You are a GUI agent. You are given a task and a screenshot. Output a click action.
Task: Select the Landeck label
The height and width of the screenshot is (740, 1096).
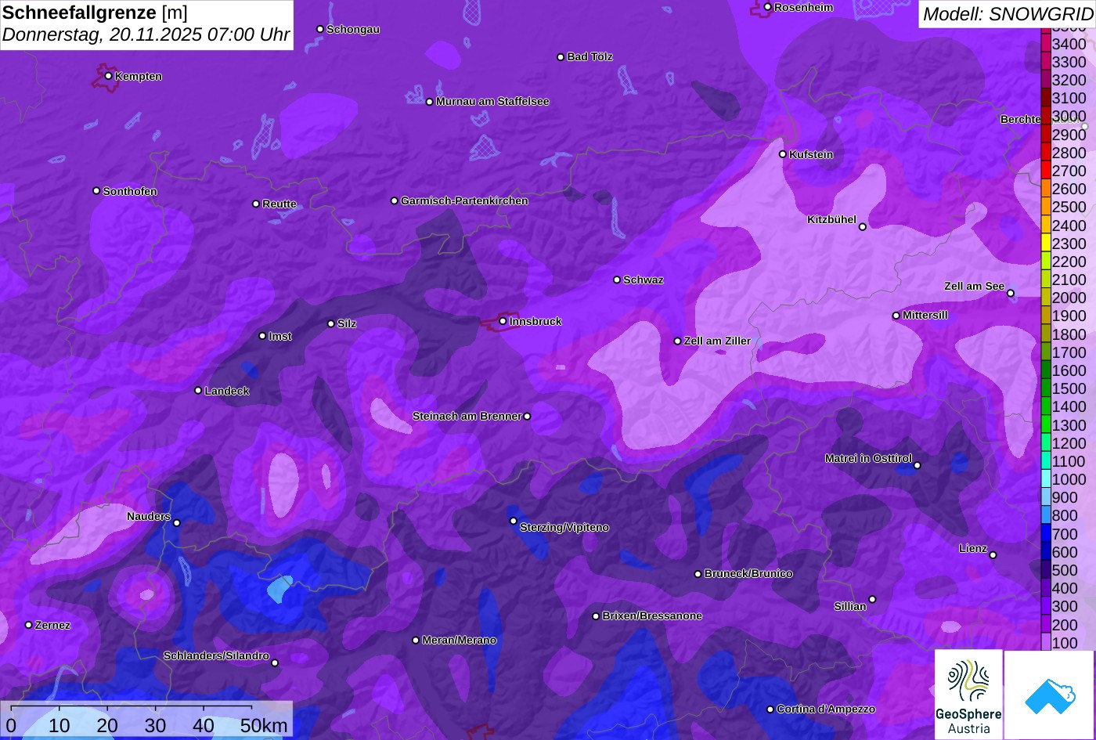pos(227,391)
